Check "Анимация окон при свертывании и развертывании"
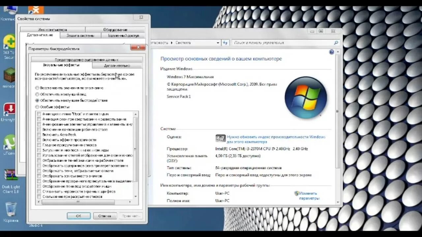 (39, 119)
